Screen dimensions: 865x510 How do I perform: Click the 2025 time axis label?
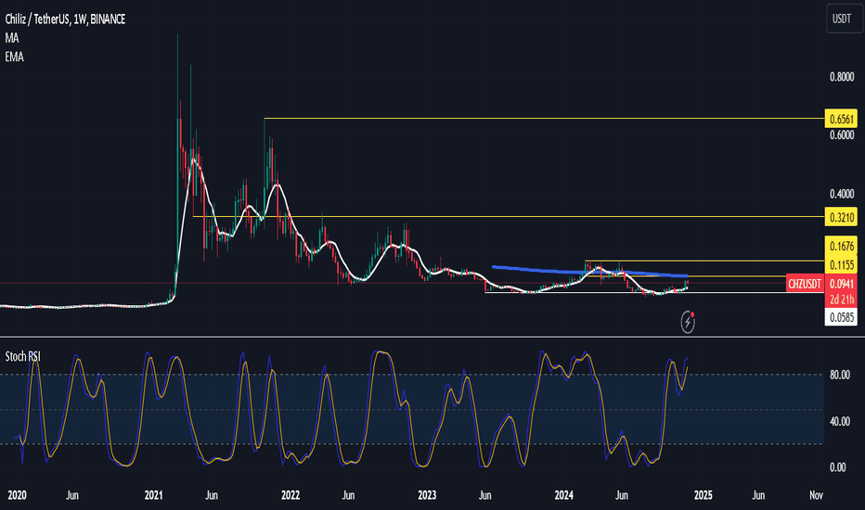coord(703,495)
